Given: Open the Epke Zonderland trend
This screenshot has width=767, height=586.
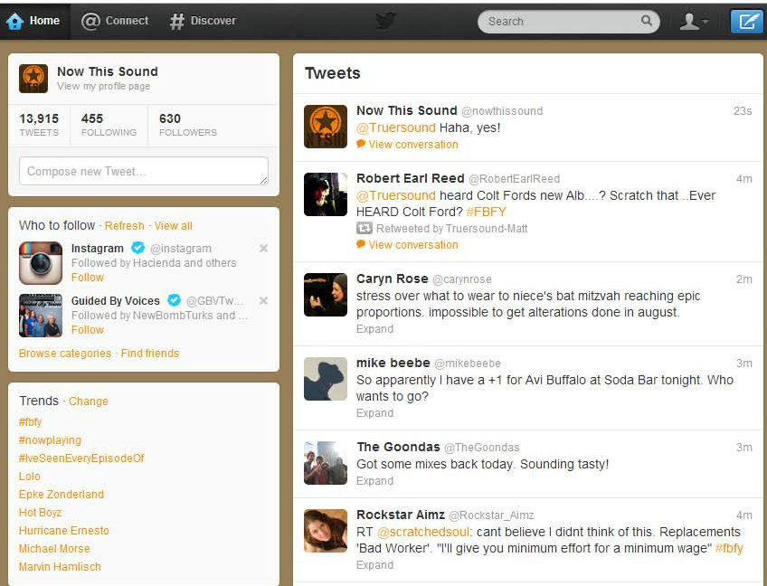Looking at the screenshot, I should (62, 495).
